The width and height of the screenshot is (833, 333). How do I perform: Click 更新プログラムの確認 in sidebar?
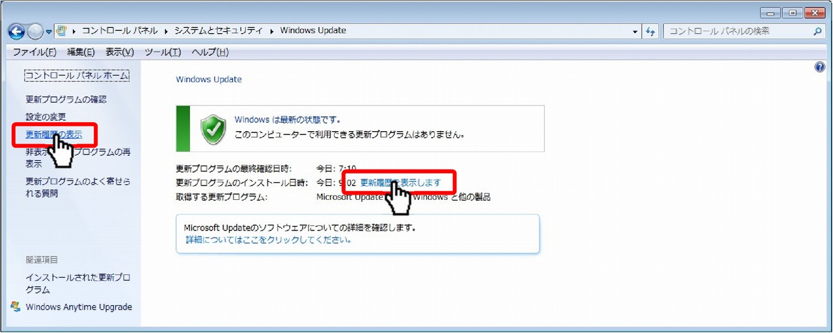66,99
